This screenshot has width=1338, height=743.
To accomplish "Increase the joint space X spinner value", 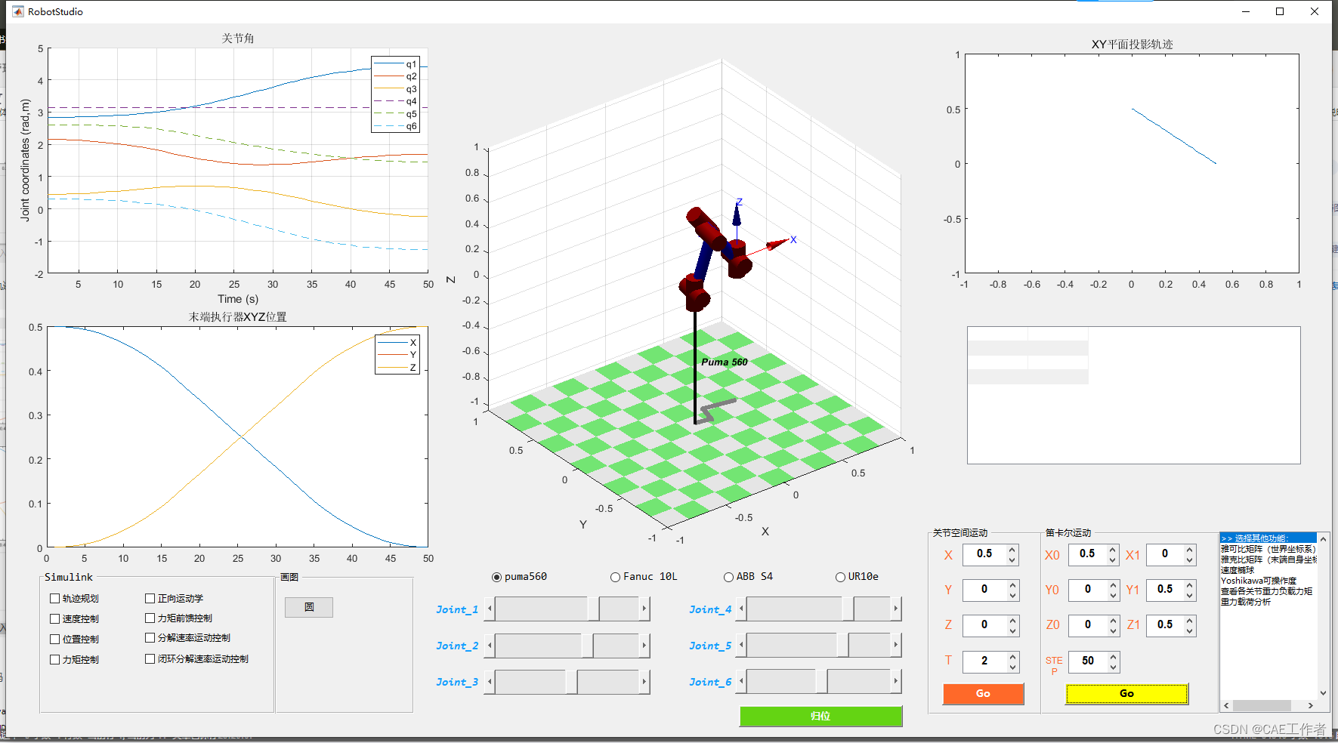I will [1012, 550].
